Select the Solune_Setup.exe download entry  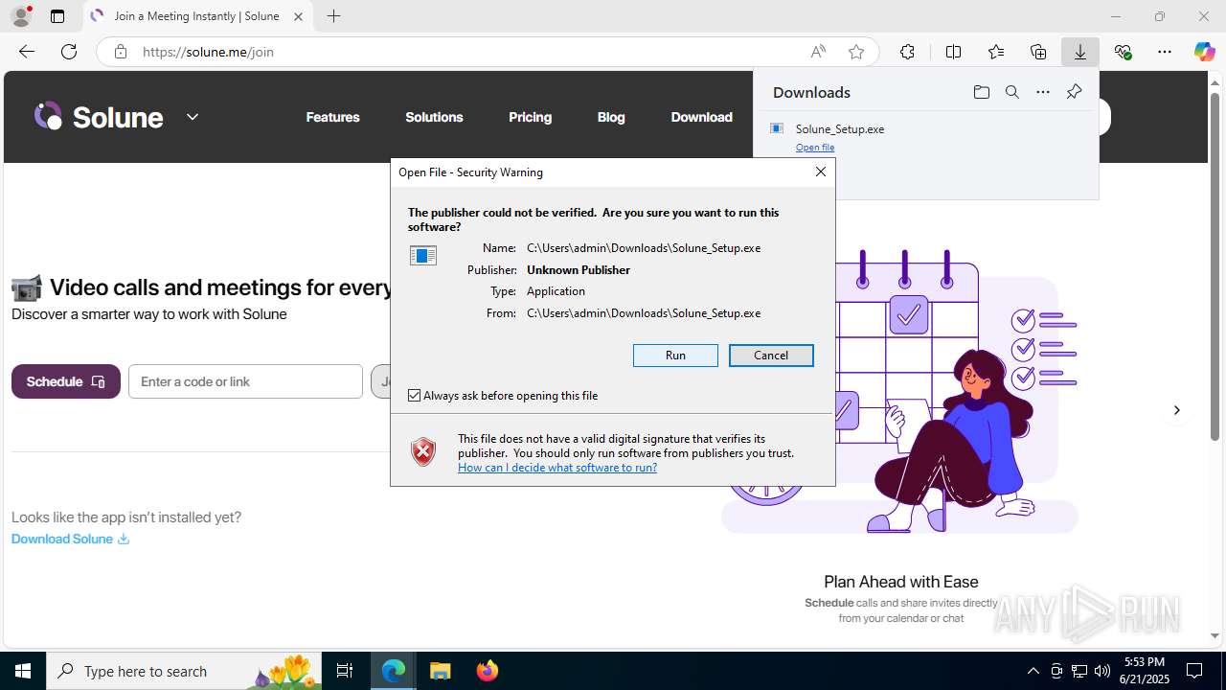click(x=925, y=137)
